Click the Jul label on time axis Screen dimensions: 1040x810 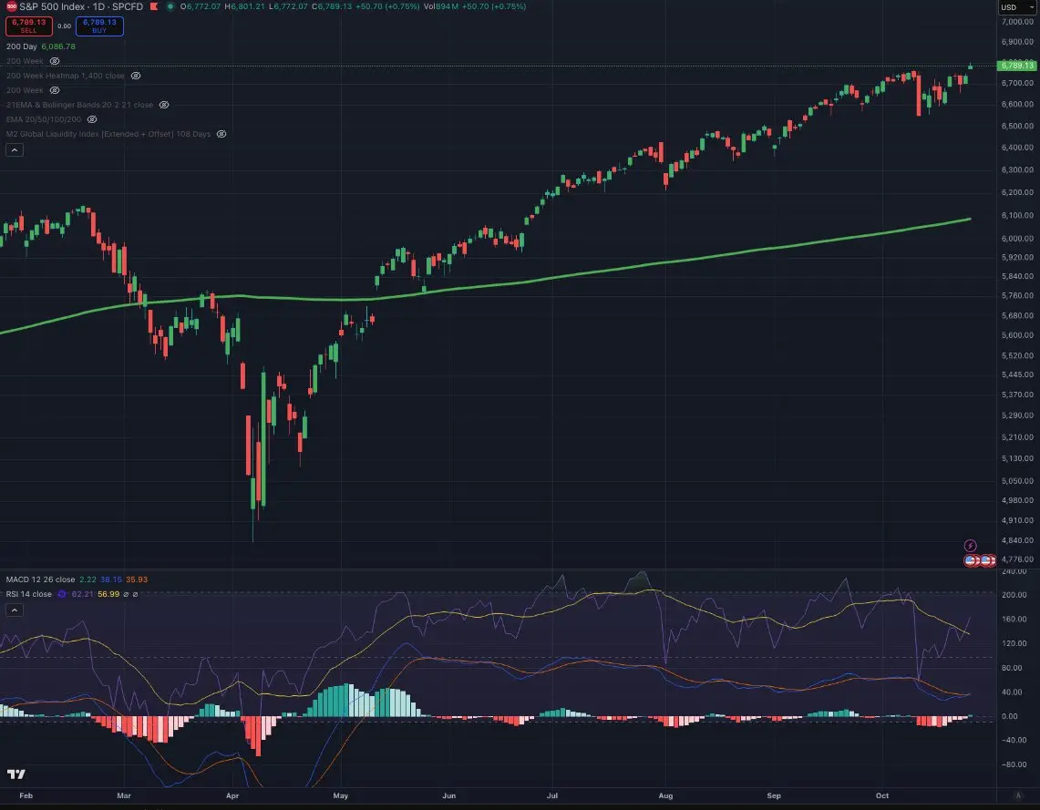[551, 795]
